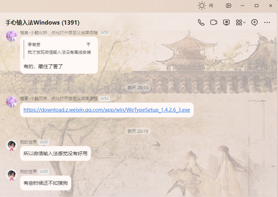Click the 昨天 20:19 timestamp

click(138, 131)
